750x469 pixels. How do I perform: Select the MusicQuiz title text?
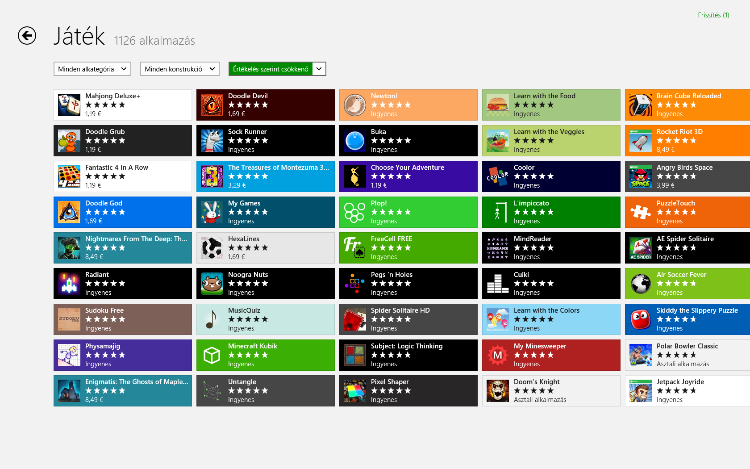pos(244,310)
